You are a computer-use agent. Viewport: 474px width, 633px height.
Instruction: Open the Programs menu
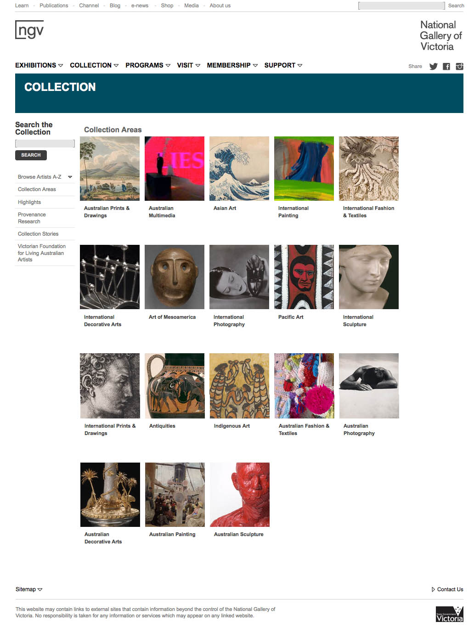pyautogui.click(x=148, y=65)
